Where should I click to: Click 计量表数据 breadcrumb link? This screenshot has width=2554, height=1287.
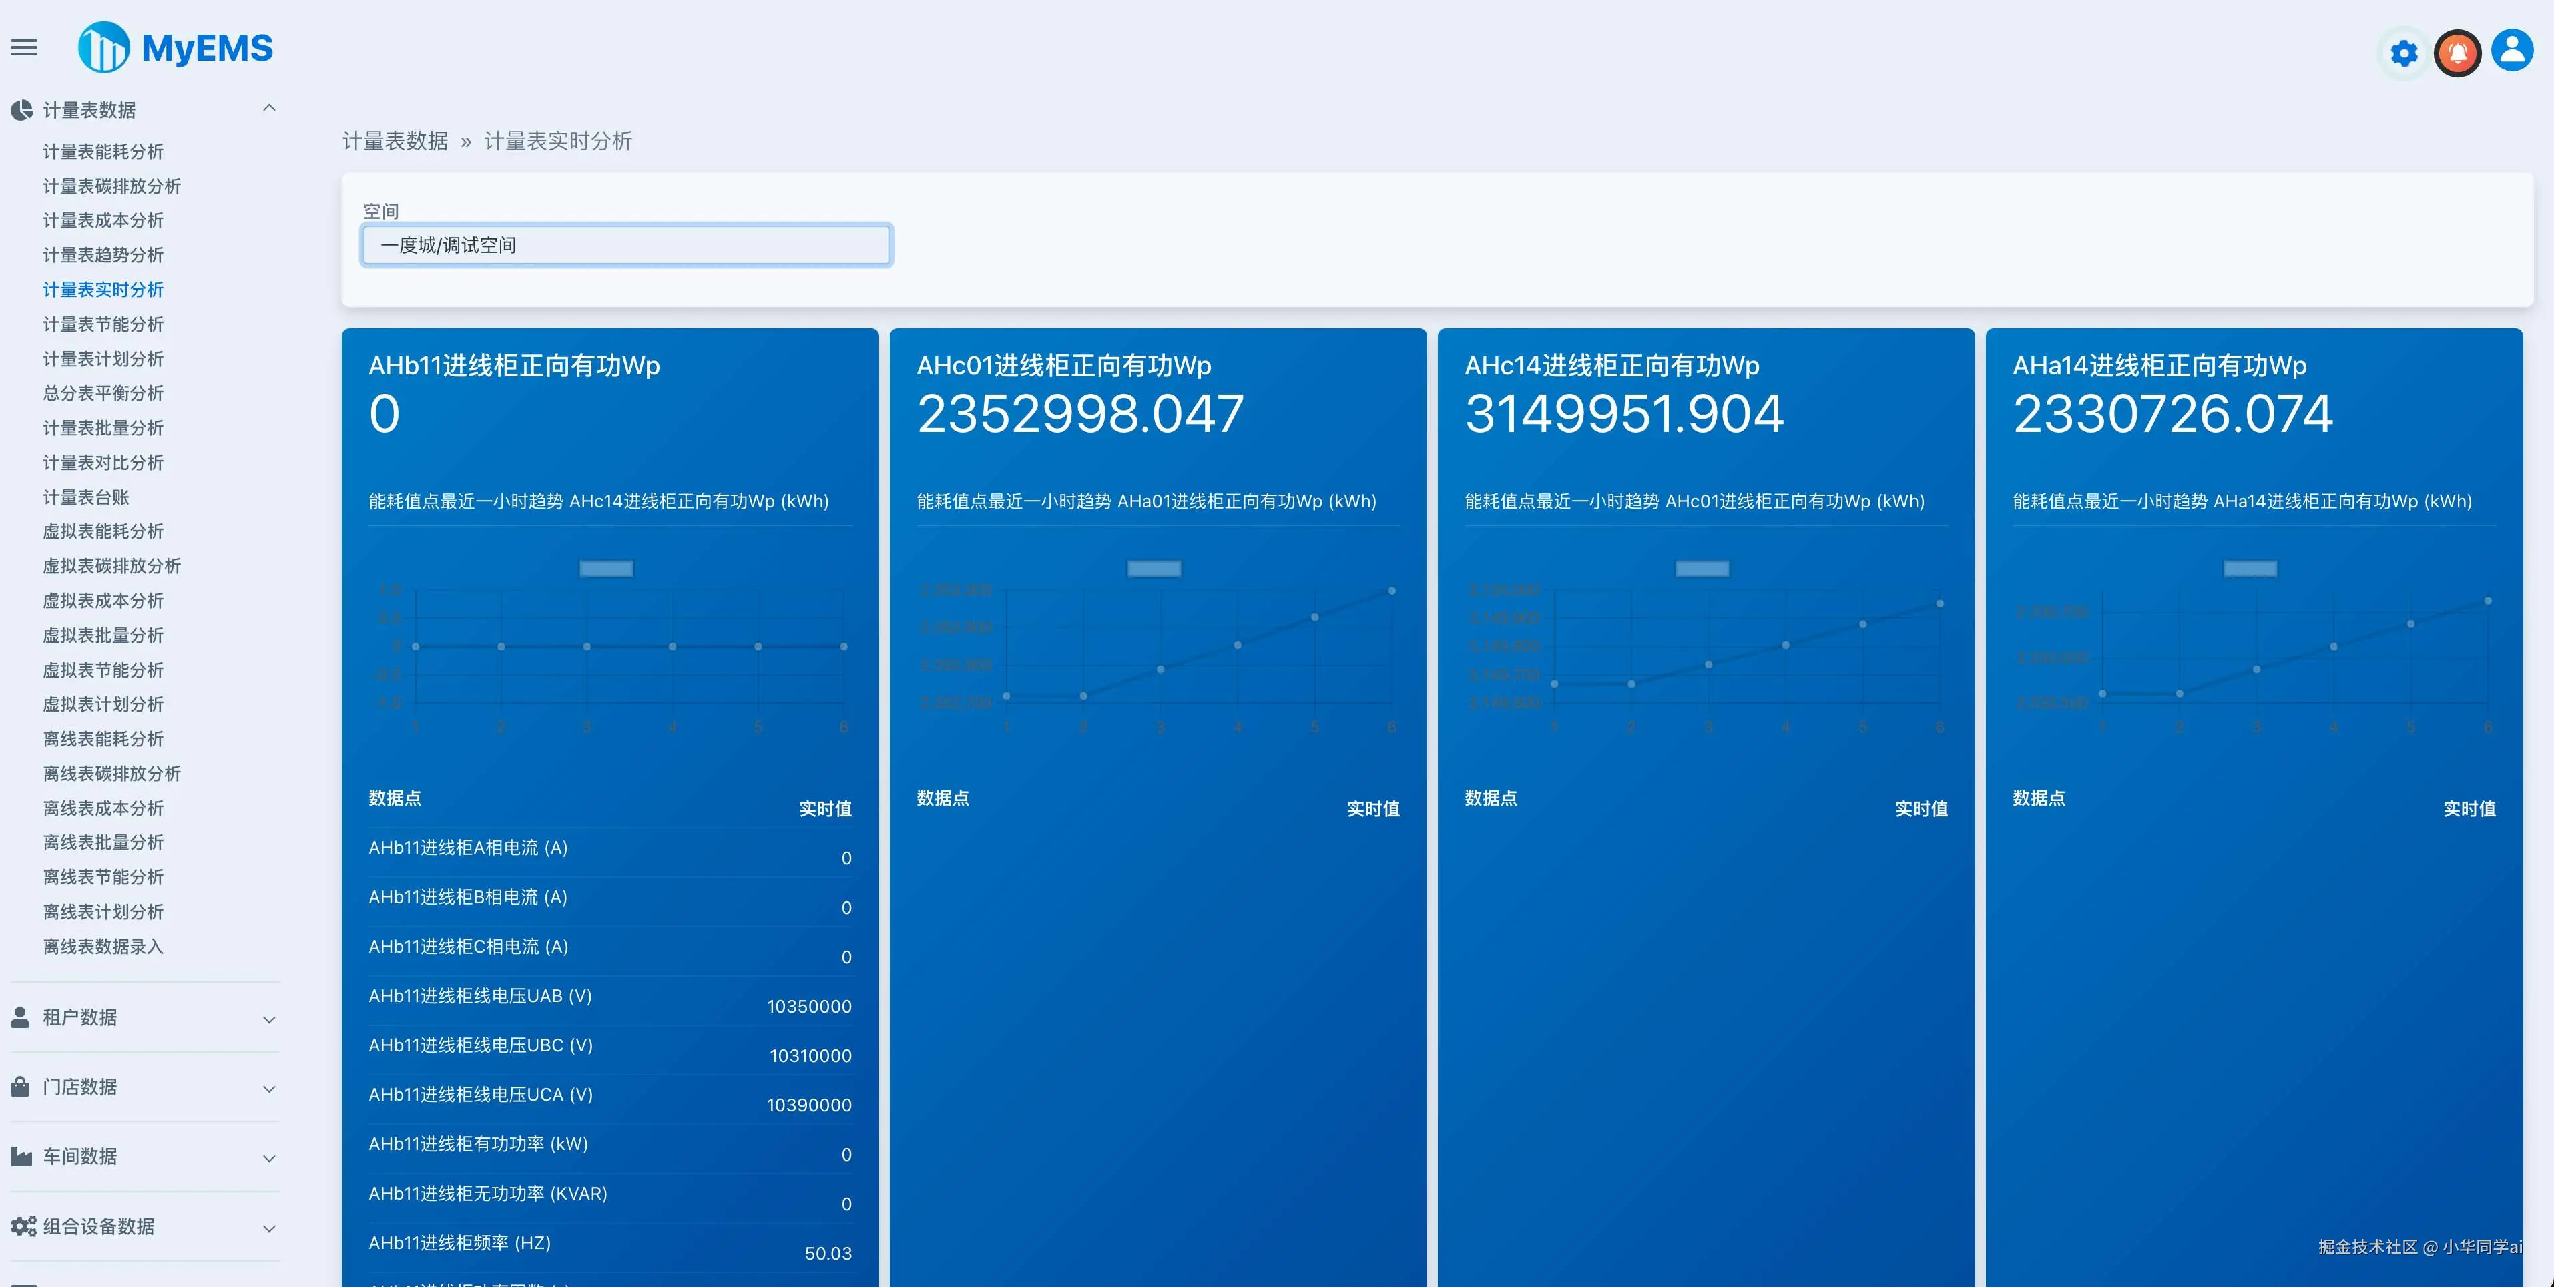point(395,141)
